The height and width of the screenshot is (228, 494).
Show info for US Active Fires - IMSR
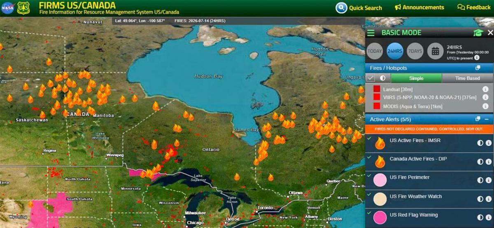[x=489, y=143]
